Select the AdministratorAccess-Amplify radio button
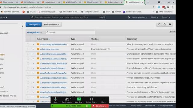The width and height of the screenshot is (193, 108). [28, 54]
